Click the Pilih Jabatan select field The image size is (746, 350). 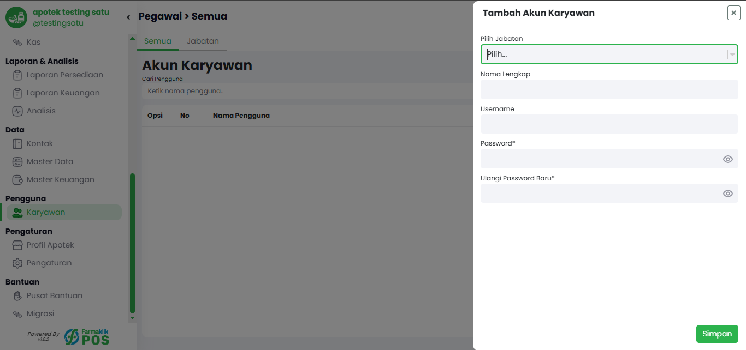pyautogui.click(x=609, y=55)
